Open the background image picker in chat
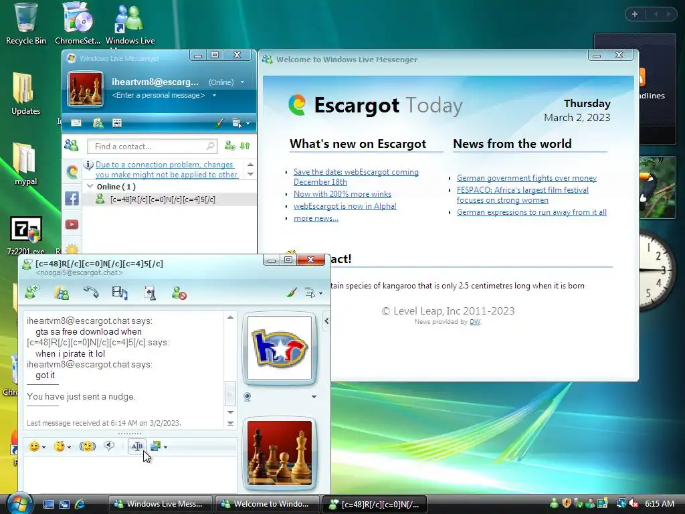 click(159, 446)
